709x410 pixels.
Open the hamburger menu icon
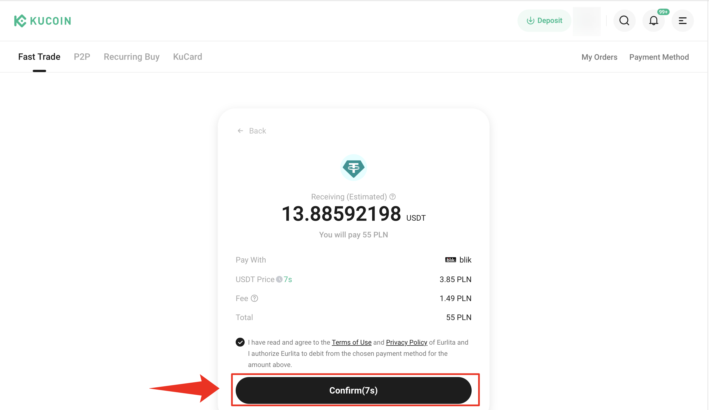682,20
